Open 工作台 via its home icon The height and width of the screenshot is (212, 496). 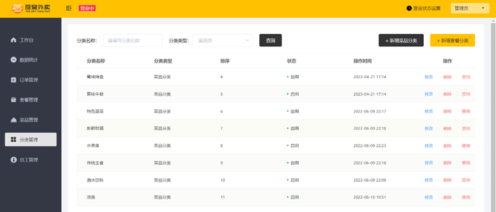pos(13,40)
